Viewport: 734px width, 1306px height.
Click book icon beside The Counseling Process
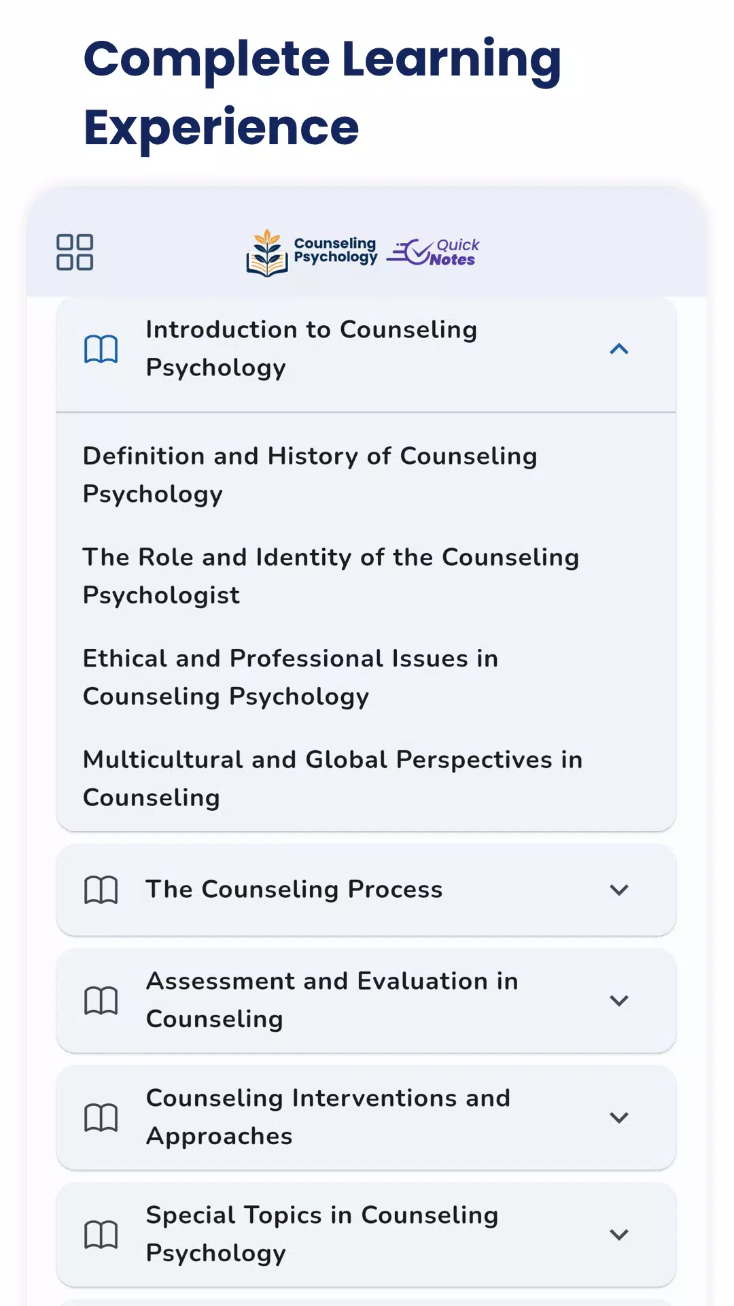pyautogui.click(x=101, y=890)
